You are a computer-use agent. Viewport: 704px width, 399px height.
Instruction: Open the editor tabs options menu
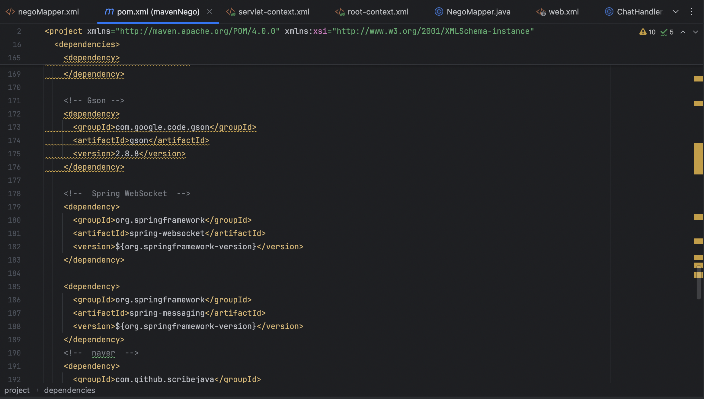(x=691, y=12)
